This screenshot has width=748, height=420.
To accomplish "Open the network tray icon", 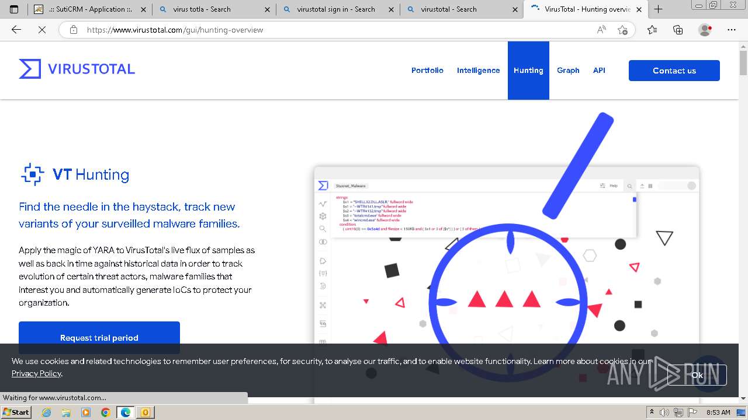I will 678,412.
